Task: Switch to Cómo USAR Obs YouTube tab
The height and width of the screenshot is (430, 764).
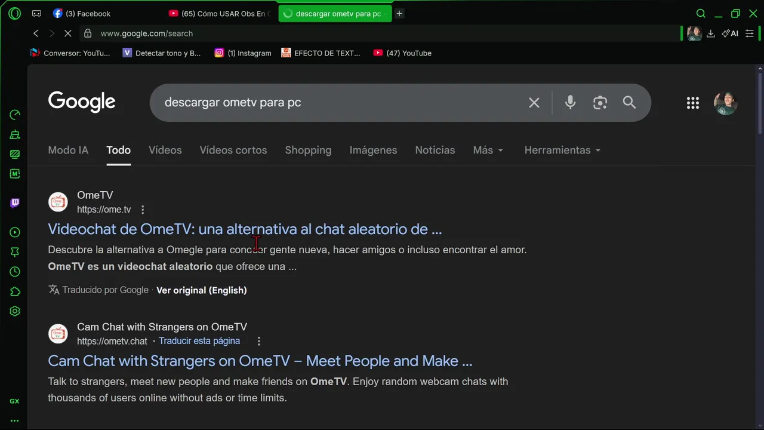Action: pyautogui.click(x=220, y=13)
